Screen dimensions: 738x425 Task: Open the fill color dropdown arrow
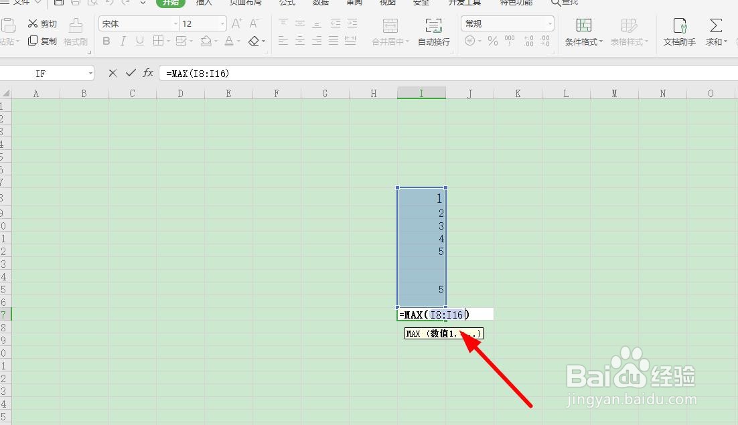(x=216, y=41)
